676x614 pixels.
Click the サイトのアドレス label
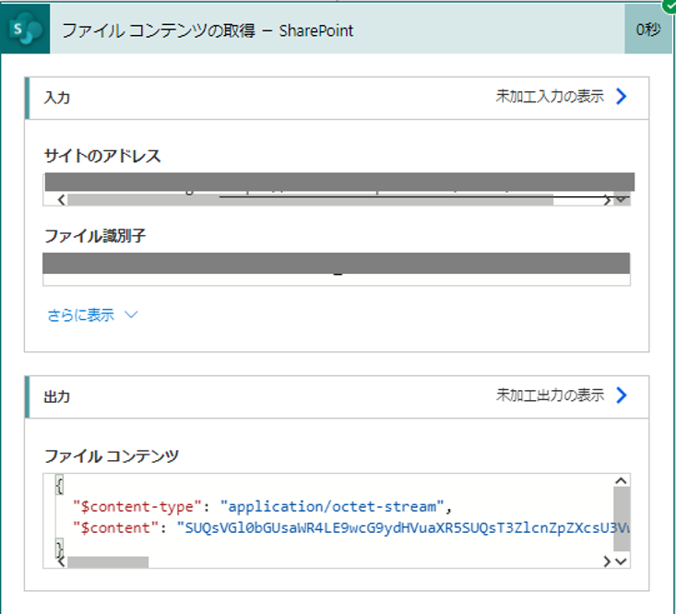[102, 156]
